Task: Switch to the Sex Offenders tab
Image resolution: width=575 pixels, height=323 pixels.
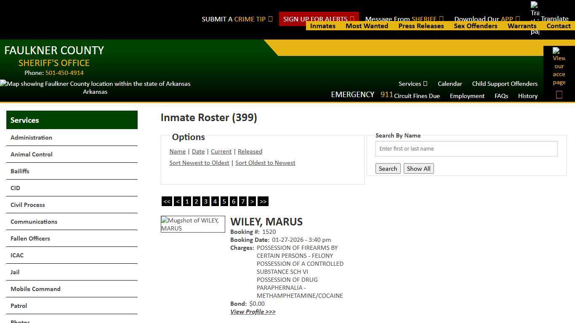Action: tap(475, 26)
